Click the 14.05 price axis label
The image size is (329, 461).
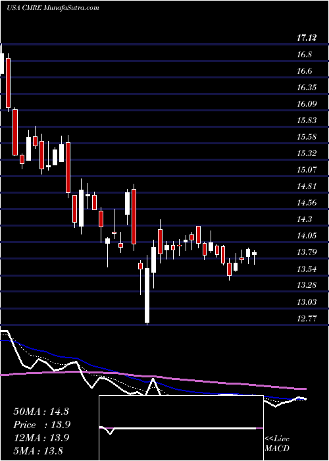(307, 236)
